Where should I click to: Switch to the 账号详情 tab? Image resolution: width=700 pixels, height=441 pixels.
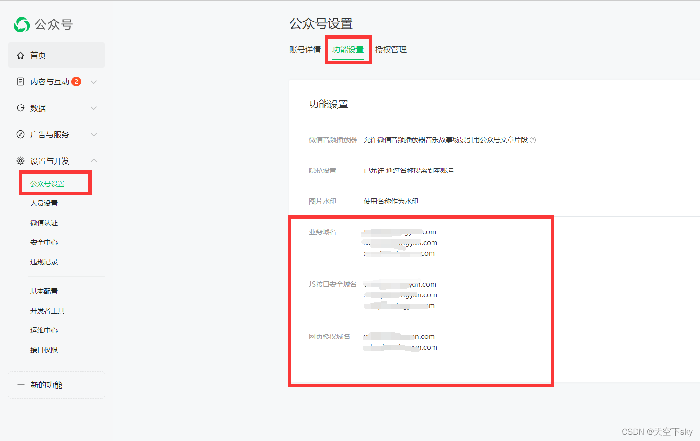pos(305,50)
